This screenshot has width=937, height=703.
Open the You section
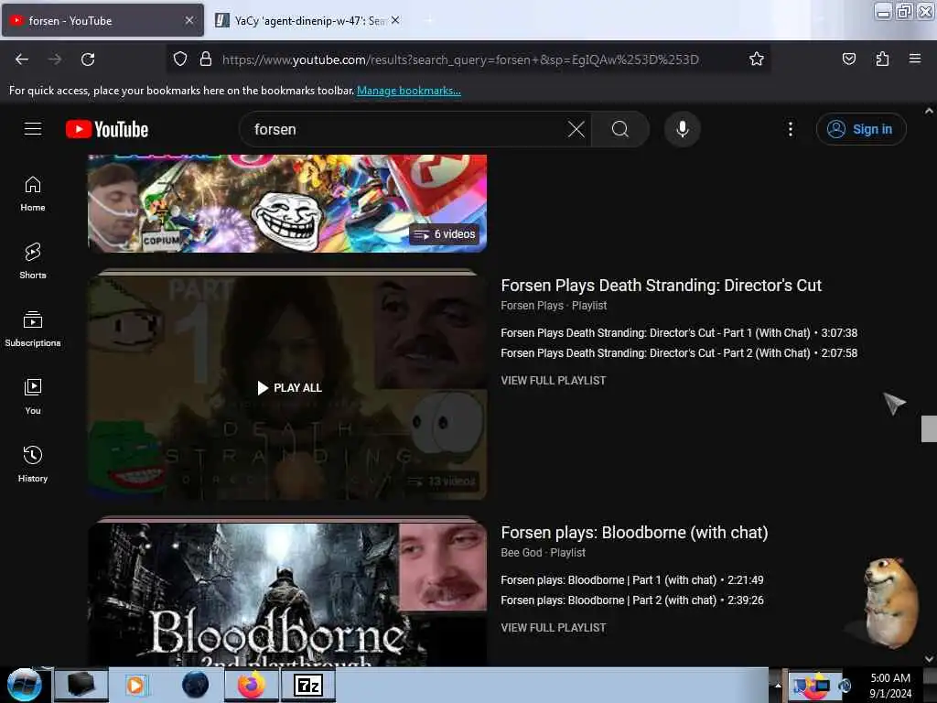click(x=33, y=396)
